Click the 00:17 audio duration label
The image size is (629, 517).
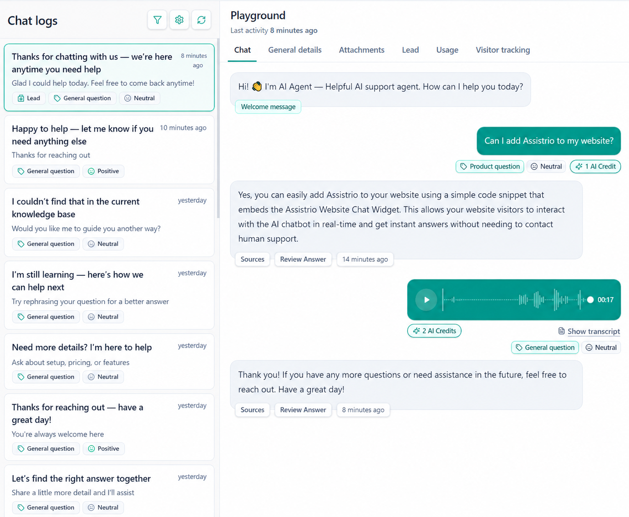coord(605,300)
